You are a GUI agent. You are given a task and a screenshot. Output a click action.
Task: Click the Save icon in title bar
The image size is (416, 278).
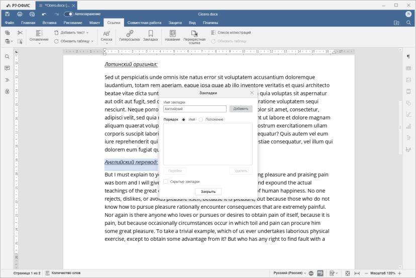tap(8, 14)
